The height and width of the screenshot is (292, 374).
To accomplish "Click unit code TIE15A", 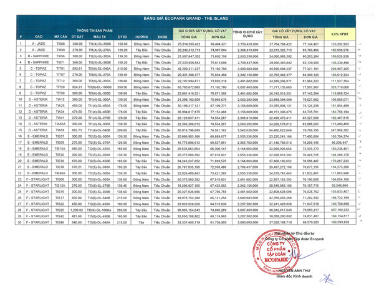I will click(x=60, y=148).
